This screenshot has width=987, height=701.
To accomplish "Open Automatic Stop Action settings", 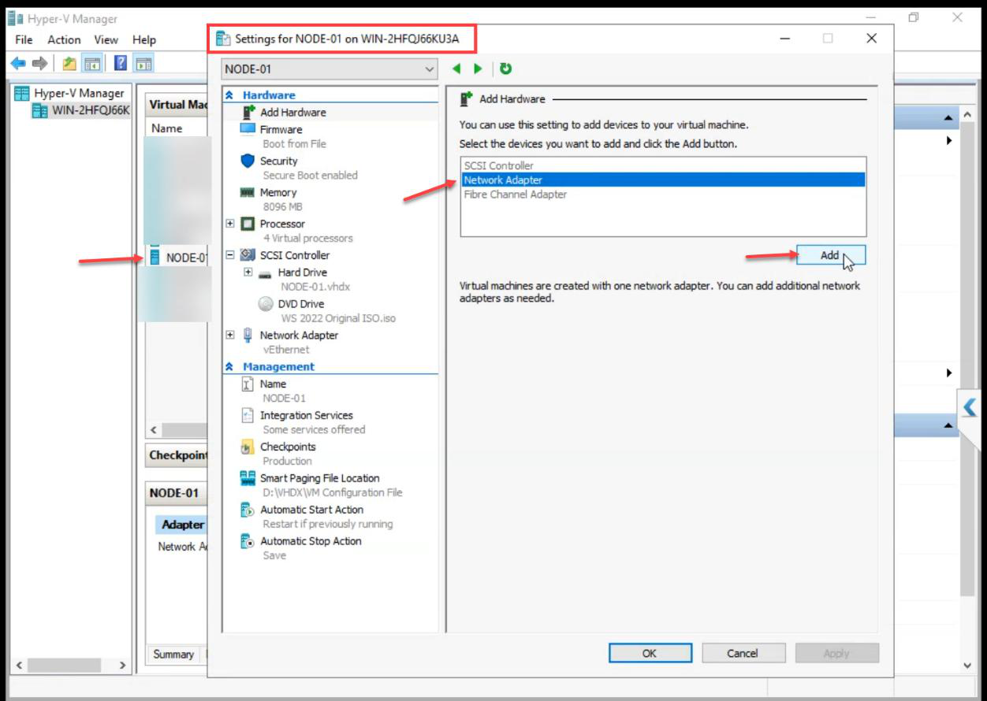I will coord(311,541).
